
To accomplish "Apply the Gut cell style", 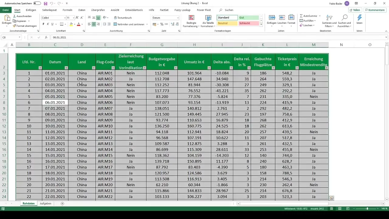I will 248,18.
